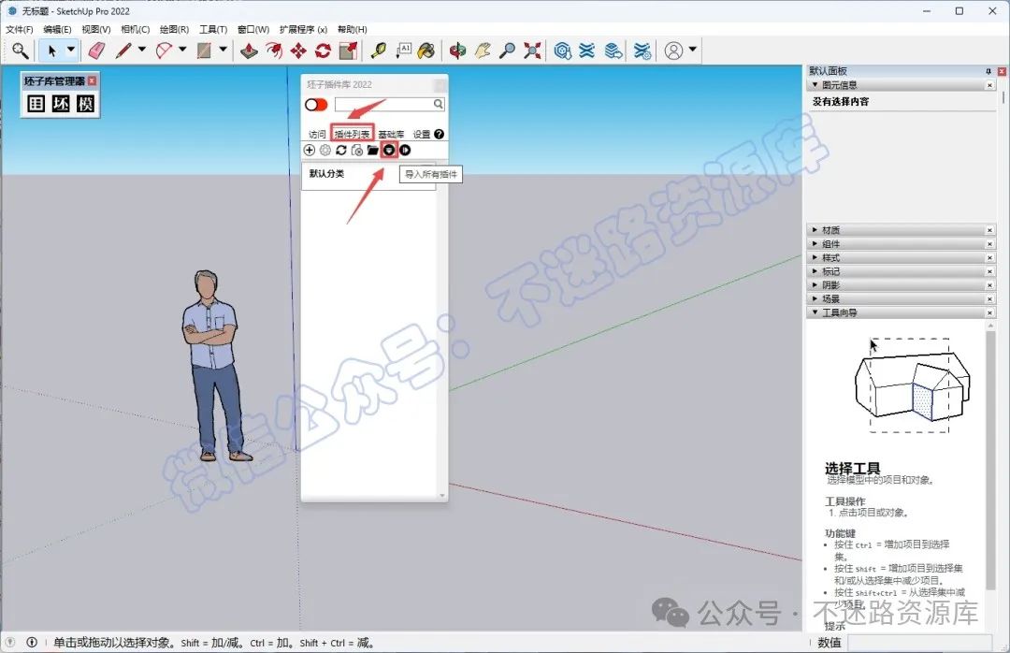This screenshot has width=1010, height=653.
Task: Open the Select tool dropdown arrow
Action: point(71,49)
